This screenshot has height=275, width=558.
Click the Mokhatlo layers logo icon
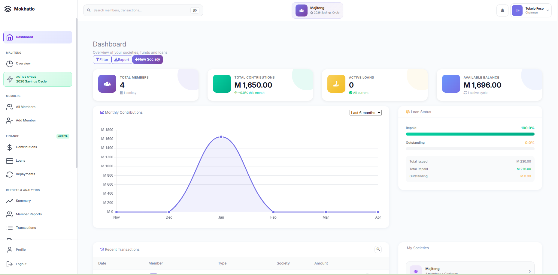tap(8, 9)
